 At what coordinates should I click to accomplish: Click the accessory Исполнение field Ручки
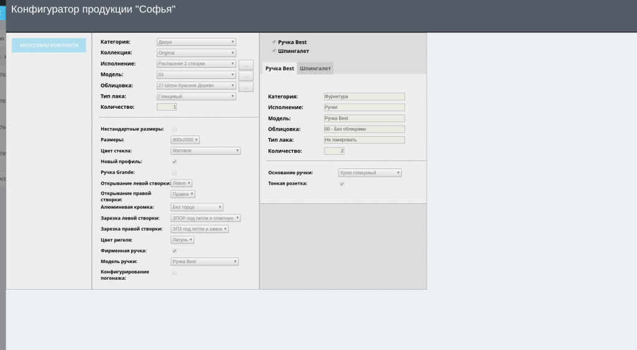point(365,107)
